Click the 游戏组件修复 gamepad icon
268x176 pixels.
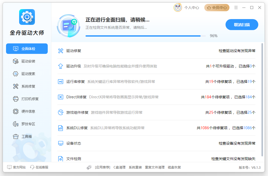61,112
